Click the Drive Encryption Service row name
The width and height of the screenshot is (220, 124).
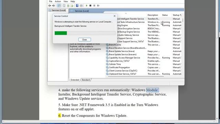point(129,28)
